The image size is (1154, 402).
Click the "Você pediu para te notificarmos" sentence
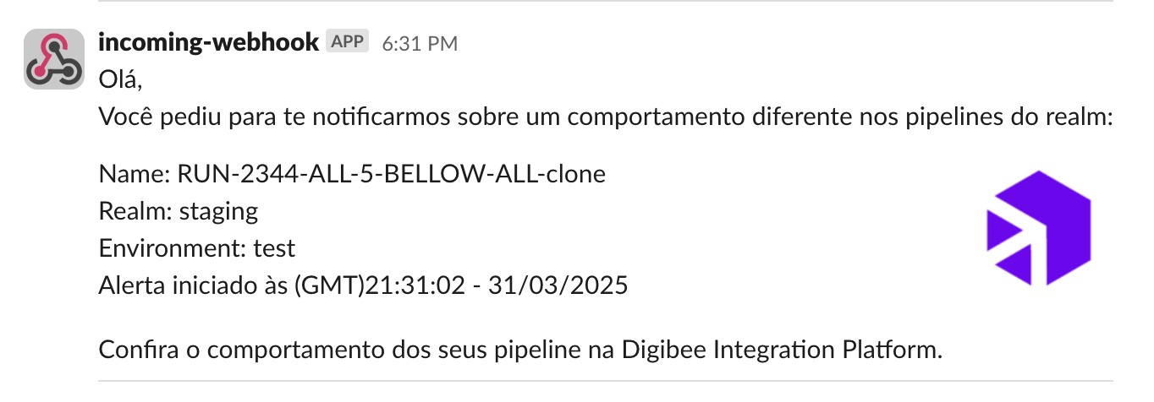(x=296, y=117)
